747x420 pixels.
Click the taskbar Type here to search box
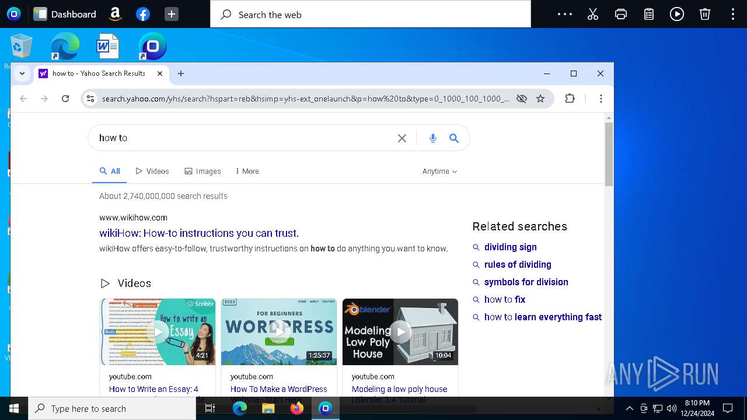(x=112, y=408)
